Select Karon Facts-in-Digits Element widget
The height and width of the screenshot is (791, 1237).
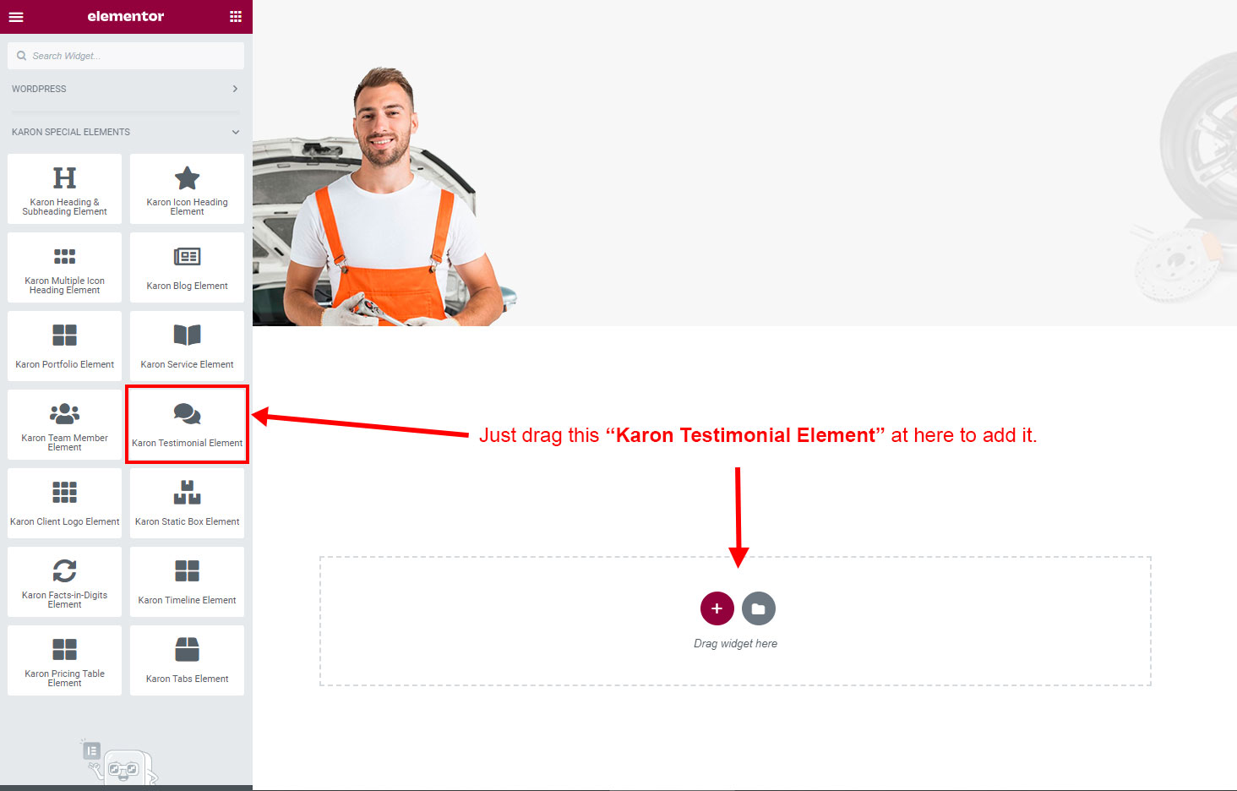[64, 582]
